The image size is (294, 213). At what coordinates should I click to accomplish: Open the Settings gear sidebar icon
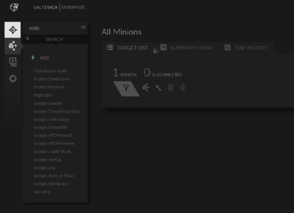tap(13, 79)
